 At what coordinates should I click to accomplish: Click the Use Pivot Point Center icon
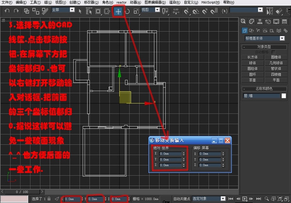click(165, 11)
